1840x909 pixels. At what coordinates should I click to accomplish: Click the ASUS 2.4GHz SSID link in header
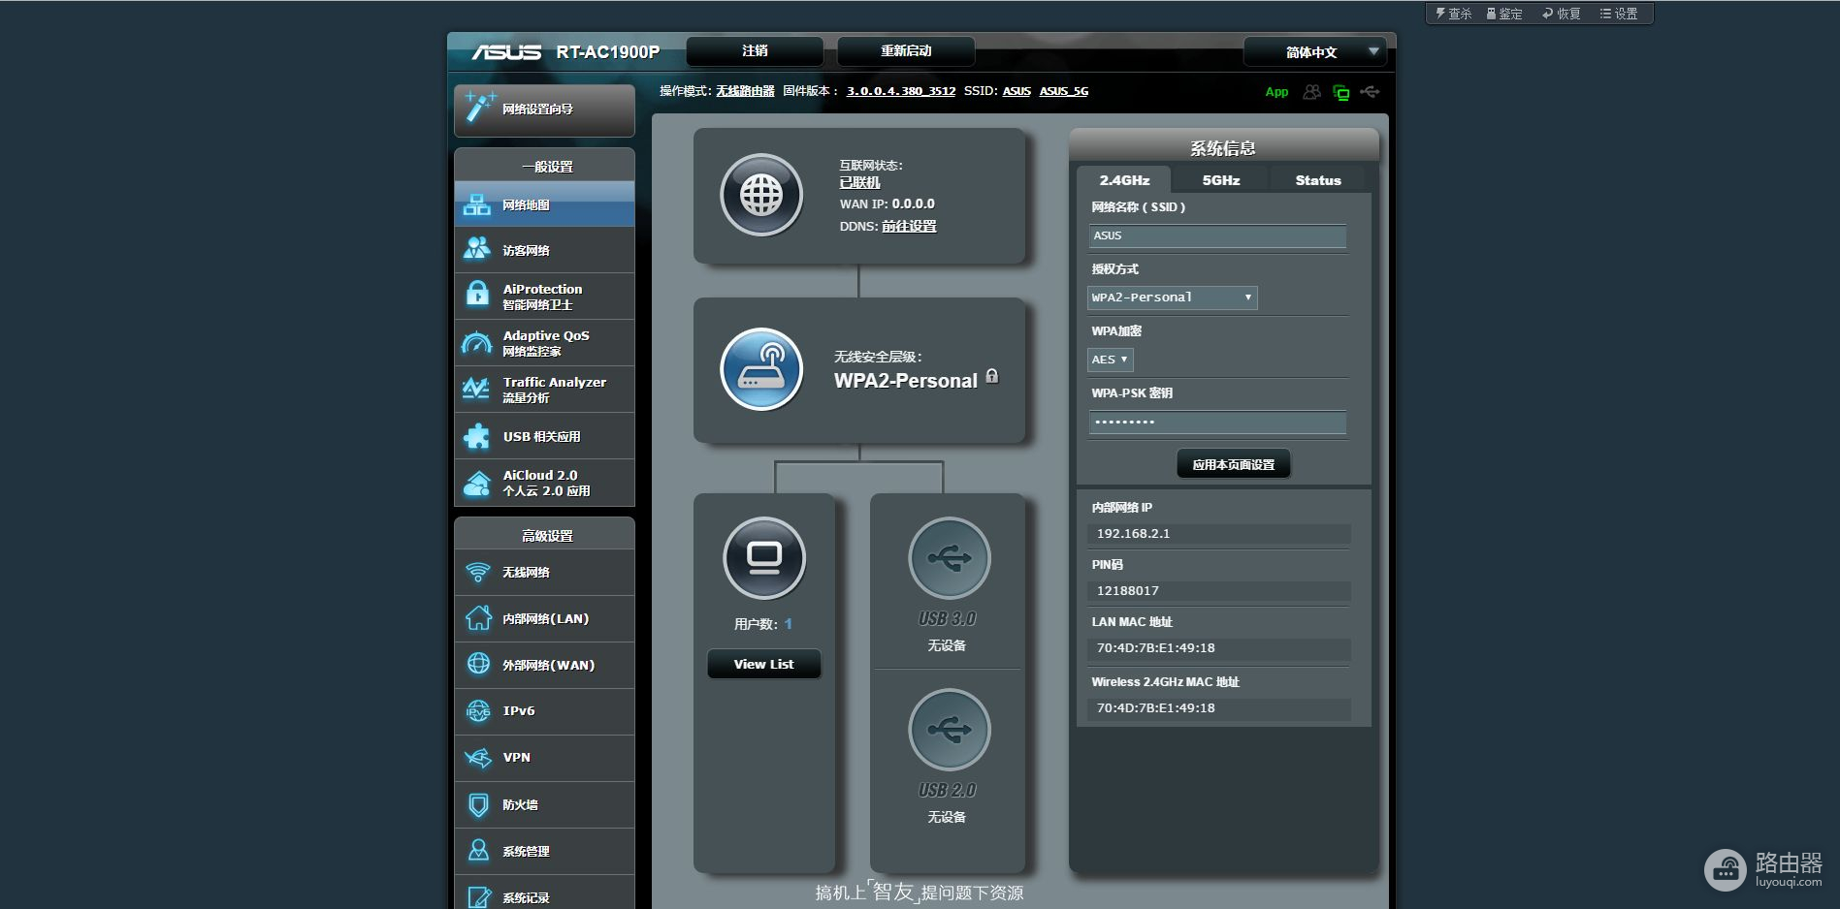pyautogui.click(x=1017, y=91)
